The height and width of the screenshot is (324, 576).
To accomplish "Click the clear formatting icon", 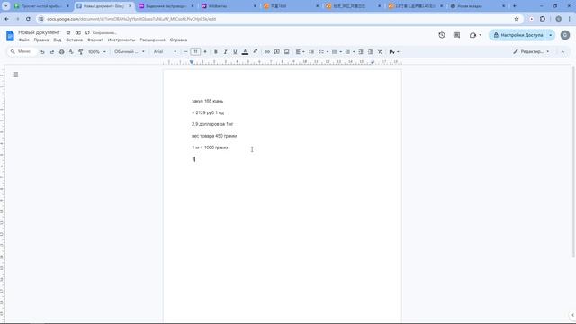I will click(380, 52).
